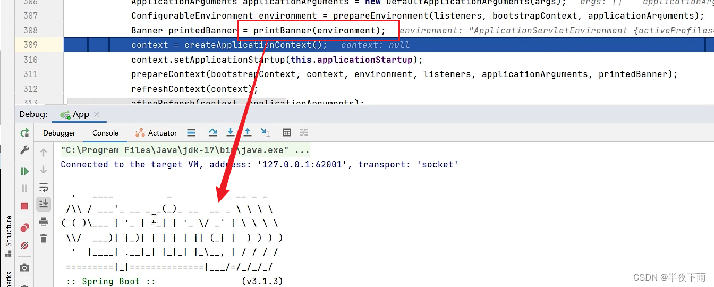Open the Actuator tab
The height and width of the screenshot is (287, 714).
tap(156, 133)
